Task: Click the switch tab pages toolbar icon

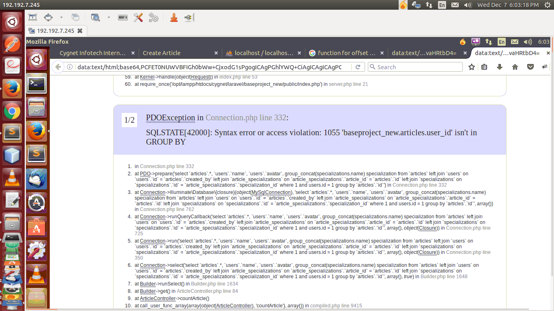Action: pos(75,17)
